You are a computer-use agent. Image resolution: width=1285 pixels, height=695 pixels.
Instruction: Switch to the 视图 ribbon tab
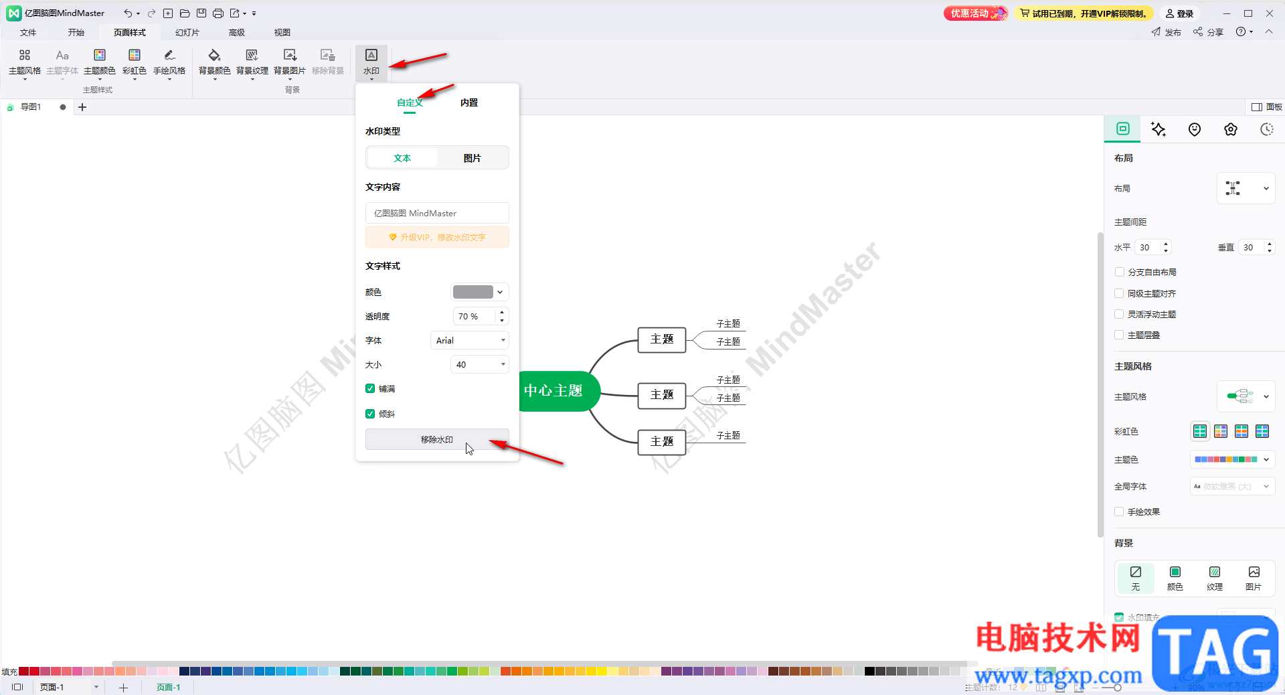pyautogui.click(x=282, y=32)
